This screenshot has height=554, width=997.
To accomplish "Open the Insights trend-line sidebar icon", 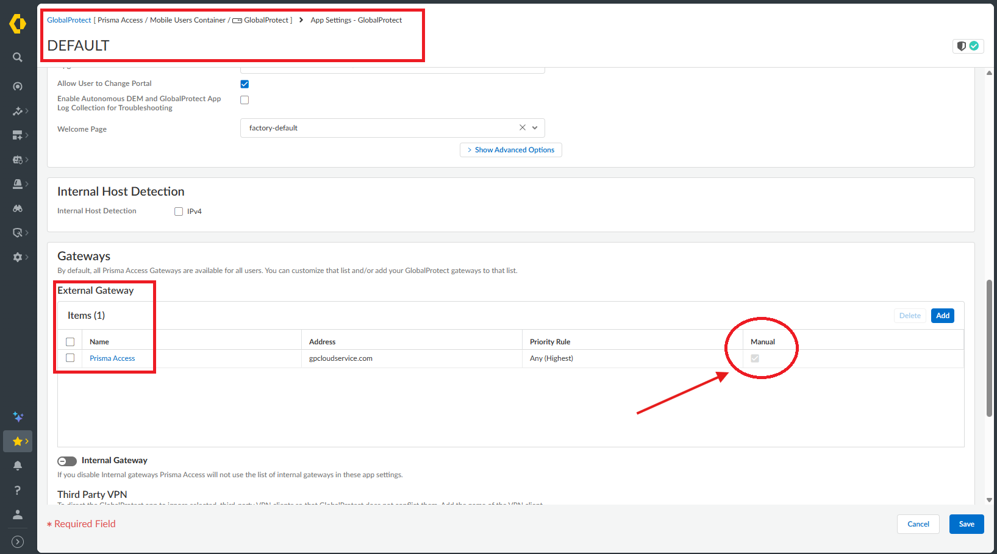I will (x=17, y=111).
